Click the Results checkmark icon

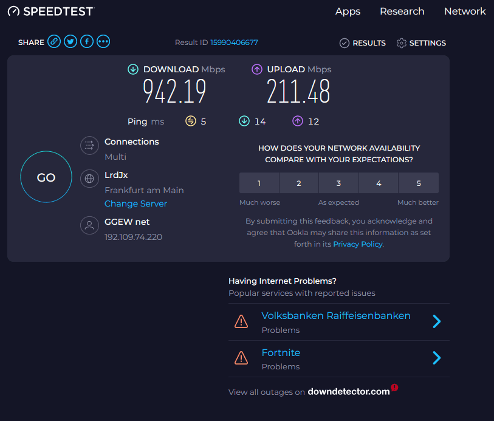point(345,43)
